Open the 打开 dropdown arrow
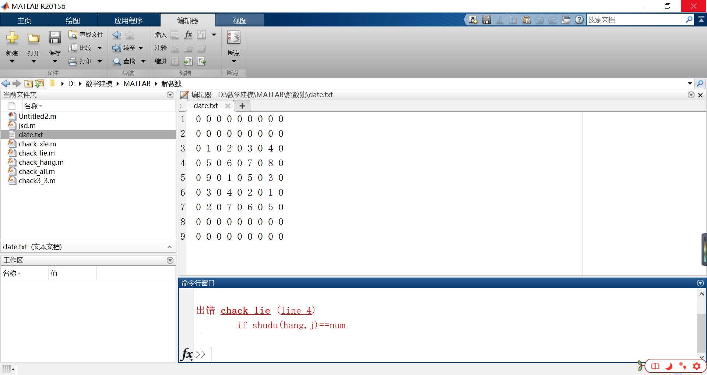 pos(34,61)
